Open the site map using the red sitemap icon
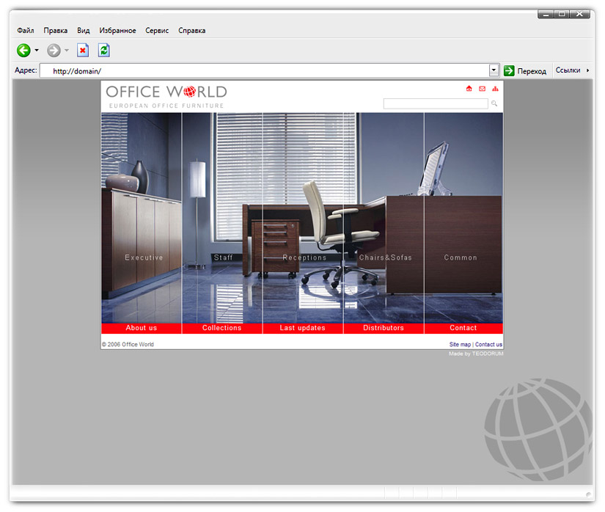605x512 pixels. tap(495, 88)
